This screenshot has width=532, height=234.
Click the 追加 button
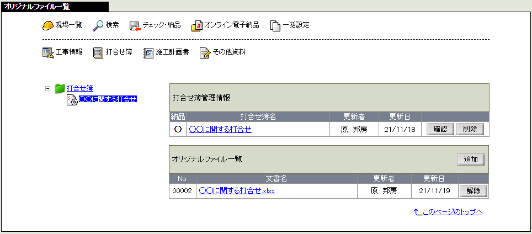(x=471, y=159)
